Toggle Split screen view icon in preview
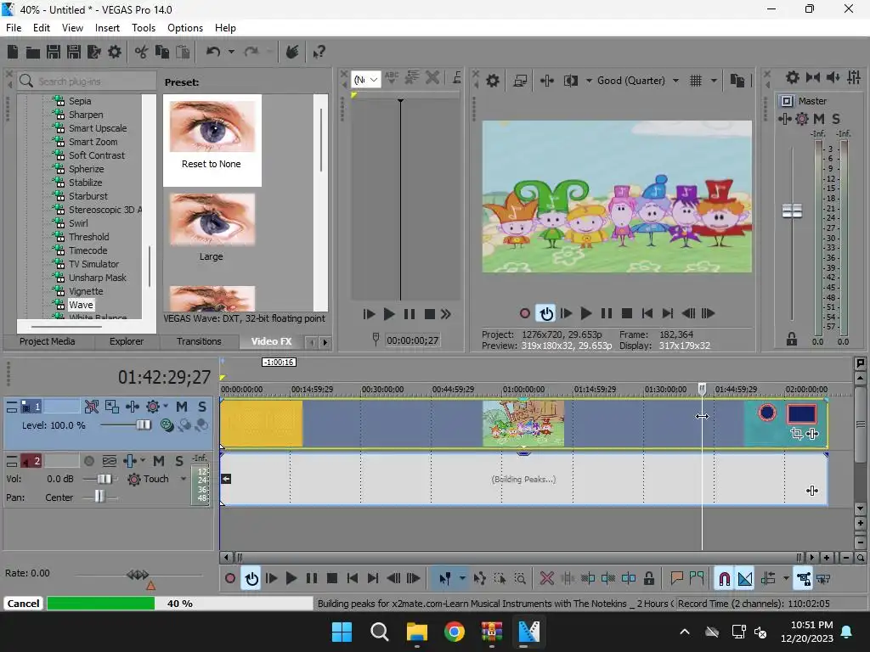Viewport: 870px width, 652px height. coord(570,81)
